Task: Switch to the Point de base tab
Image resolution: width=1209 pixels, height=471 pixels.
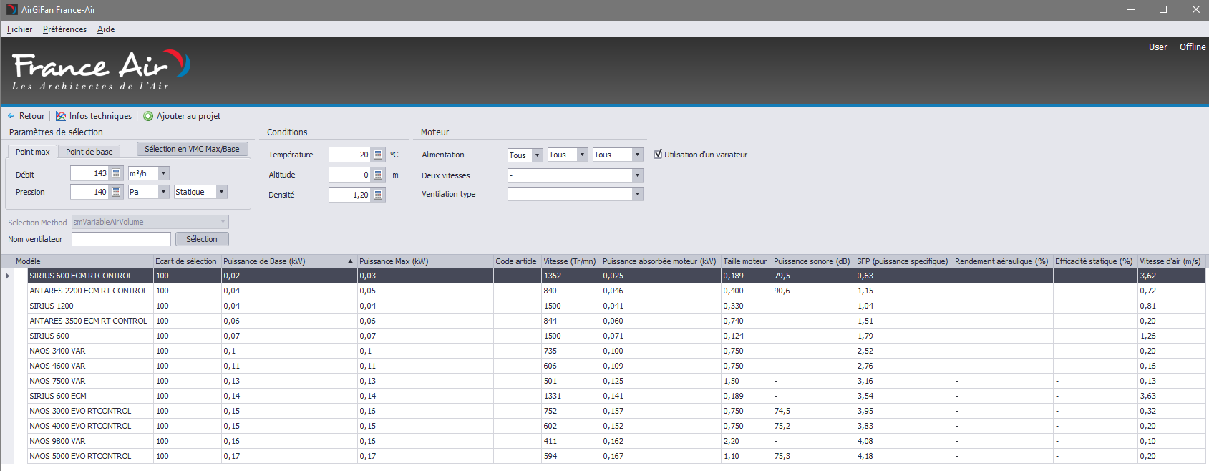Action: tap(89, 152)
